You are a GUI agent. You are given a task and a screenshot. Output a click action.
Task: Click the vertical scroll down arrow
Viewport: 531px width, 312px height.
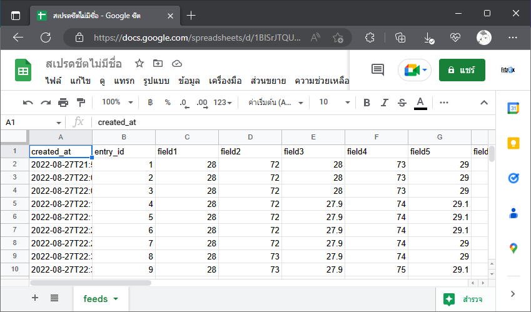click(x=492, y=274)
